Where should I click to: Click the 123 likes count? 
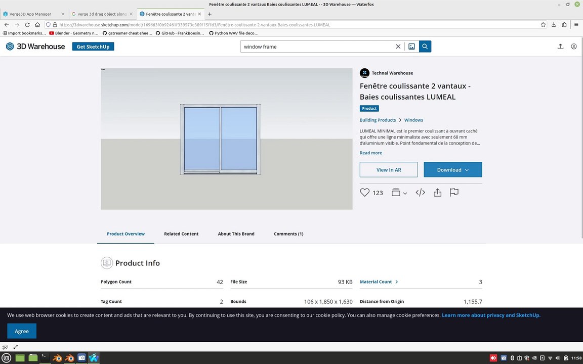tap(378, 193)
